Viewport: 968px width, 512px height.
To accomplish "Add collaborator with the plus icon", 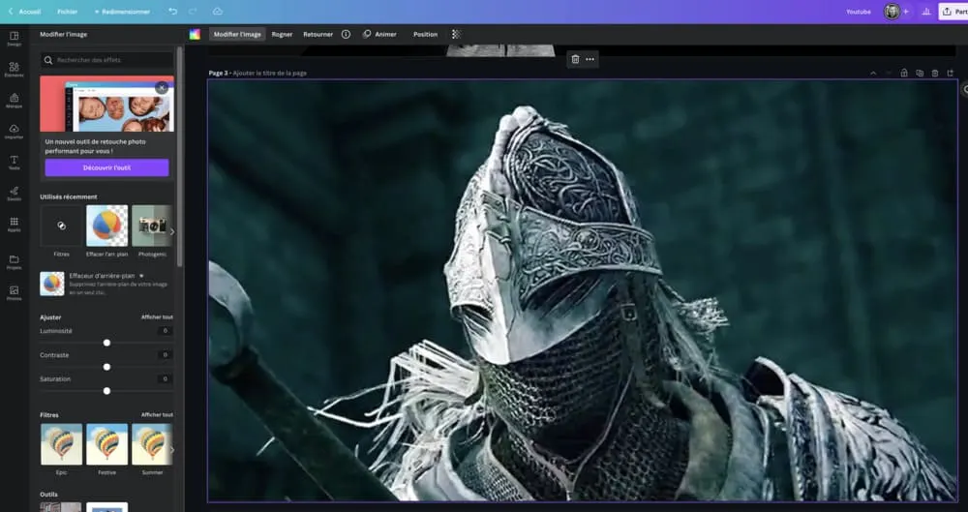I will click(x=906, y=12).
